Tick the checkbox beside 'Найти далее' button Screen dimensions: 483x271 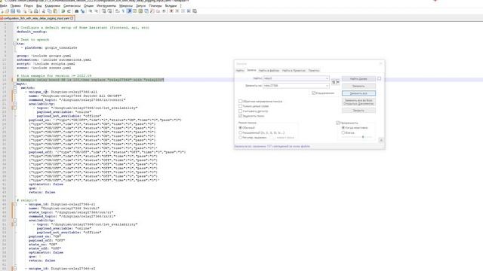coord(379,78)
